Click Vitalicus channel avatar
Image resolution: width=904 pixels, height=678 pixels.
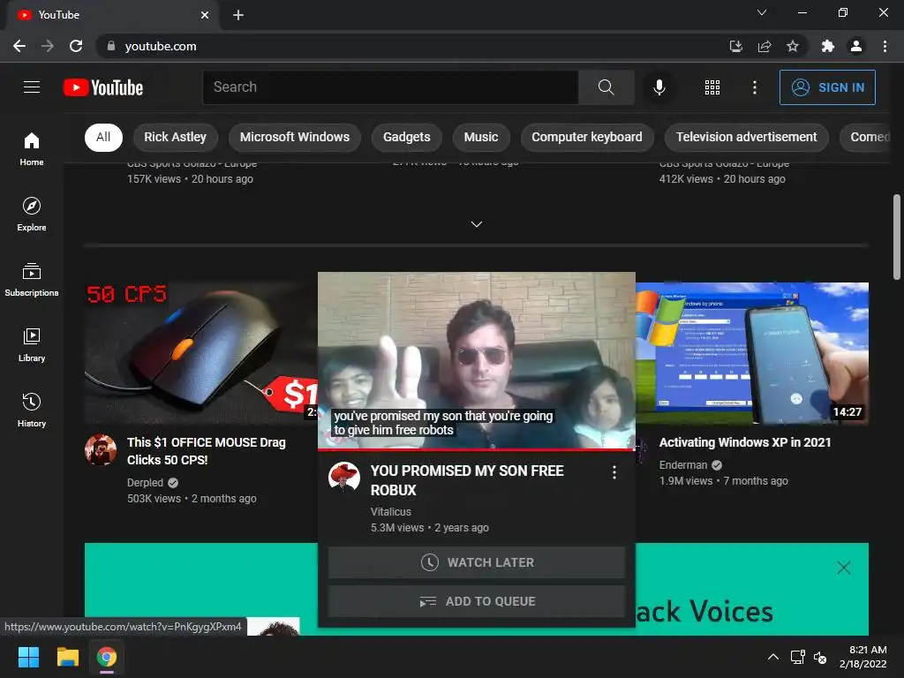point(344,477)
